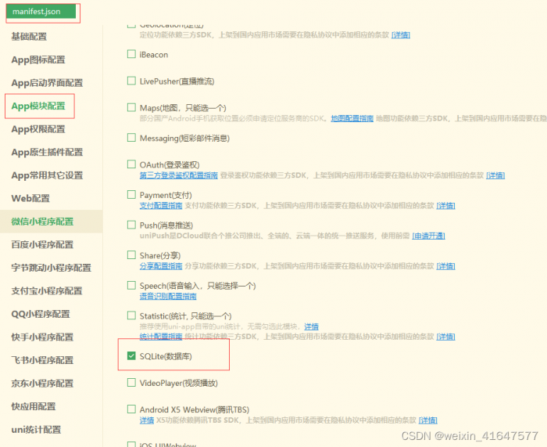
Task: Click 详情 link in Payment description
Action: pyautogui.click(x=446, y=206)
